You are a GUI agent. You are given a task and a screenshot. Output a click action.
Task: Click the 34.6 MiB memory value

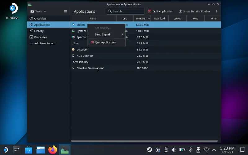click(x=142, y=50)
